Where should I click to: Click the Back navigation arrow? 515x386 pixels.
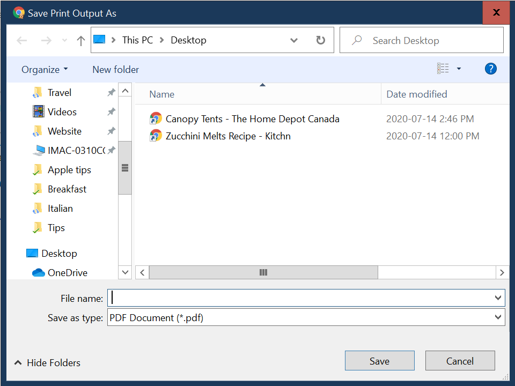pos(22,41)
